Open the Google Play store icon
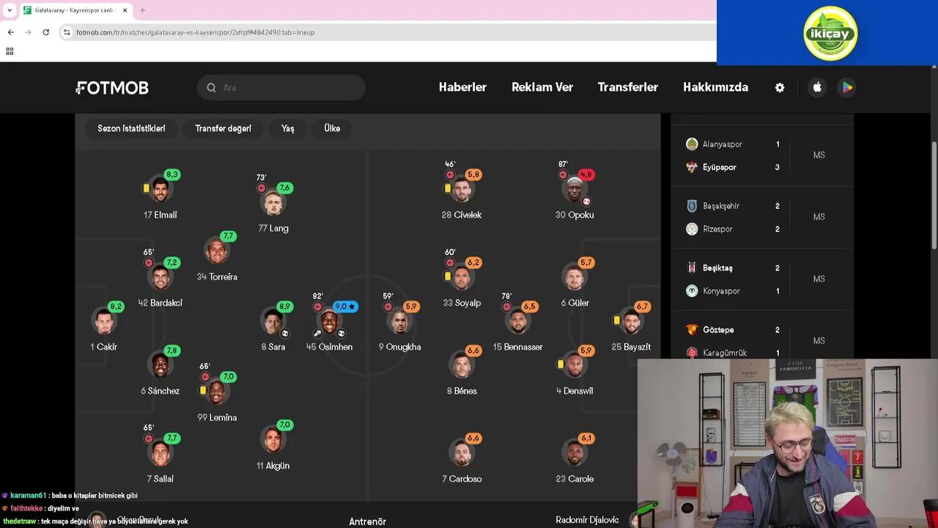The width and height of the screenshot is (938, 528). [847, 87]
